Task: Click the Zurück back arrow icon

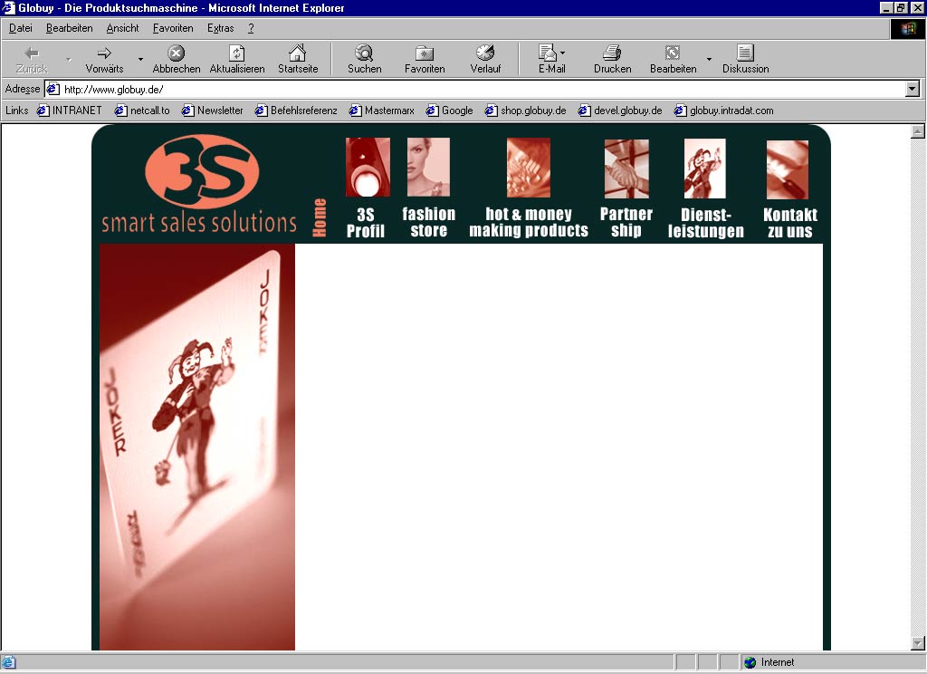Action: click(x=32, y=53)
